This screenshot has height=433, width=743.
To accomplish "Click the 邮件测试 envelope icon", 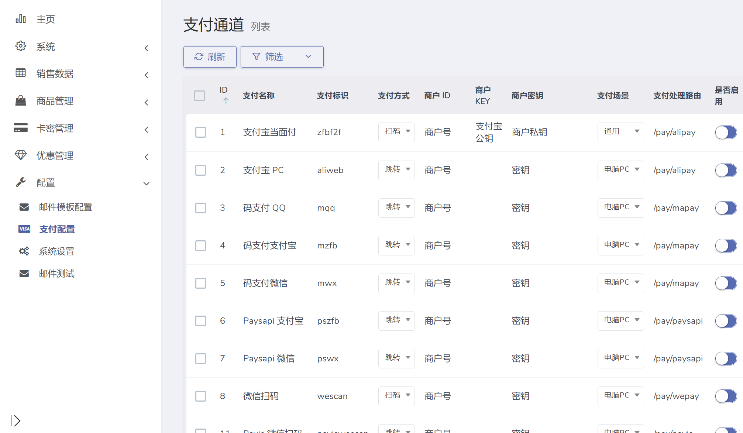I will [x=24, y=273].
